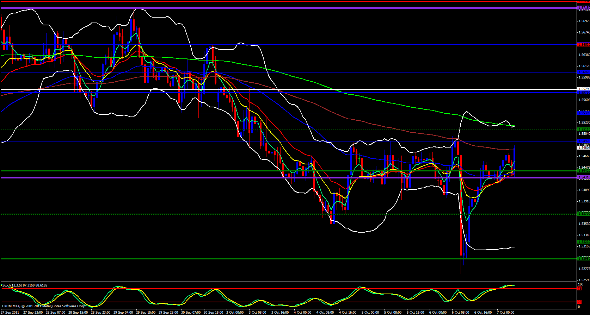Click the green 1.54420 level label
The width and height of the screenshot is (590, 315).
pos(583,171)
